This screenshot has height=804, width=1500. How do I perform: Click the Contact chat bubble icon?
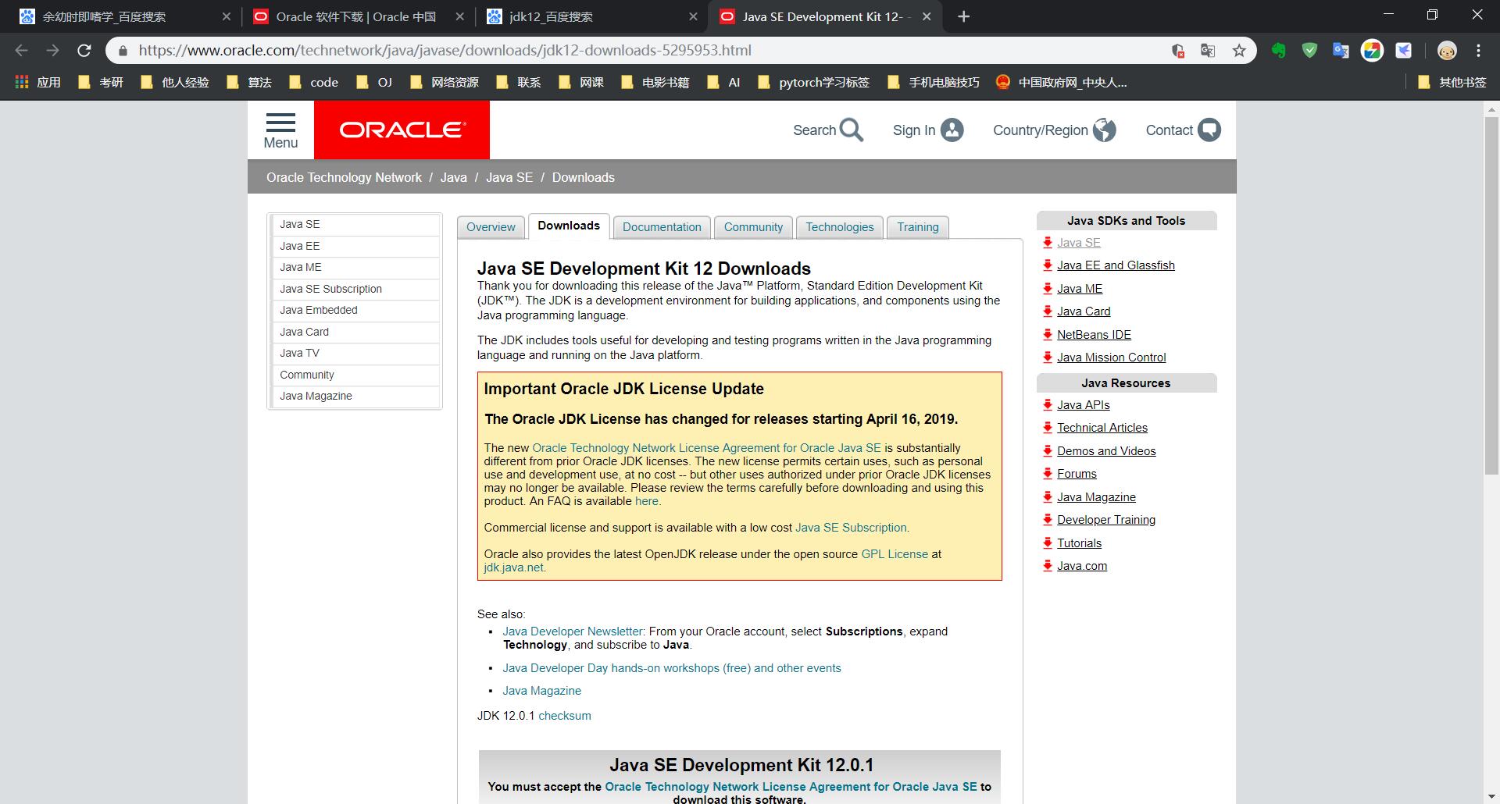coord(1209,130)
